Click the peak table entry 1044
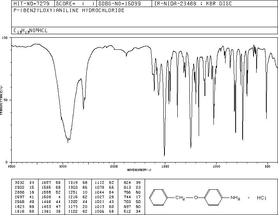278x215 pixels. tap(100, 192)
